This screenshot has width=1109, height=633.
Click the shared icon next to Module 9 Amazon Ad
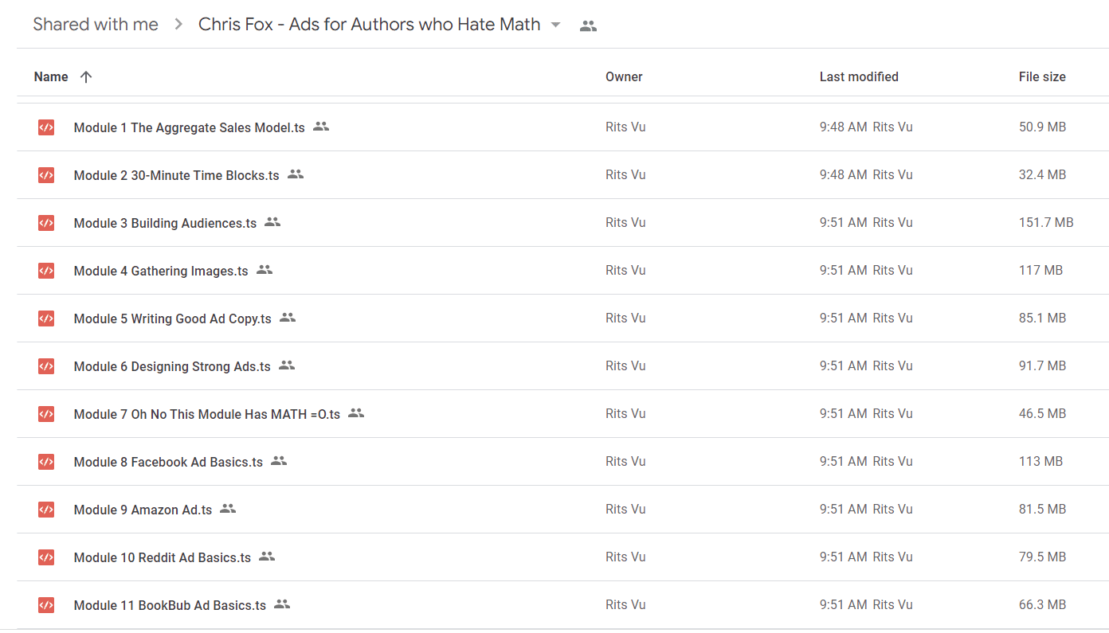coord(228,509)
